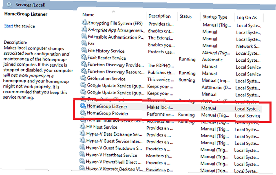Click the Fax service gear icon
The image size is (276, 175).
84,43
